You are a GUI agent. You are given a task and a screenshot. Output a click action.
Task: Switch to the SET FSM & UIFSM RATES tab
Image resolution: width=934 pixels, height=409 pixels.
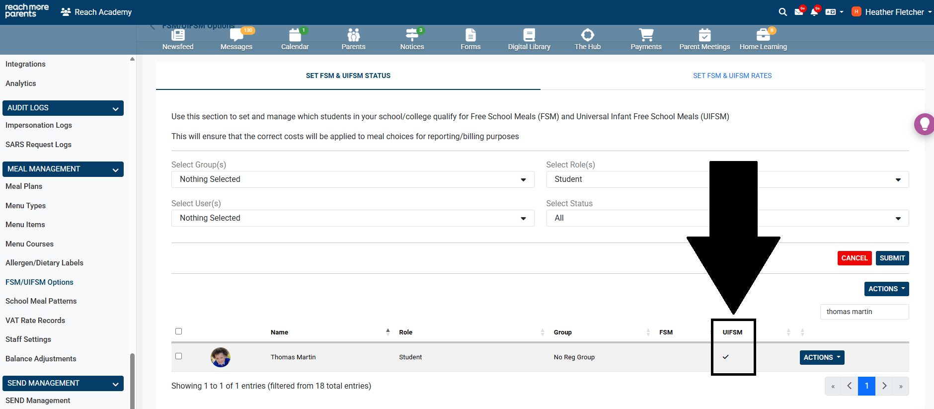[732, 76]
